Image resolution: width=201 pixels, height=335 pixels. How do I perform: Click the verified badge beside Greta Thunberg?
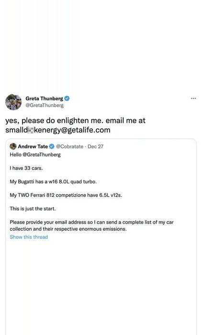coord(67,99)
